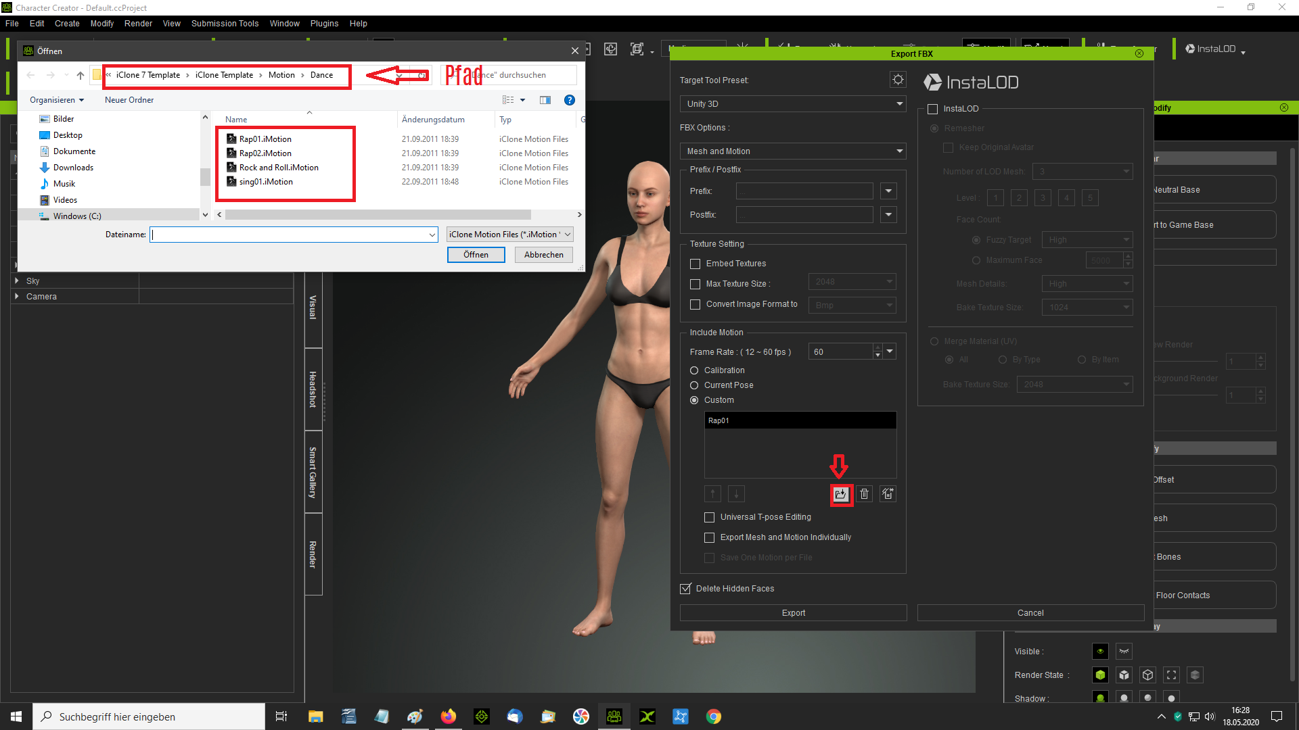Check Embed Textures
This screenshot has width=1299, height=730.
[x=695, y=264]
